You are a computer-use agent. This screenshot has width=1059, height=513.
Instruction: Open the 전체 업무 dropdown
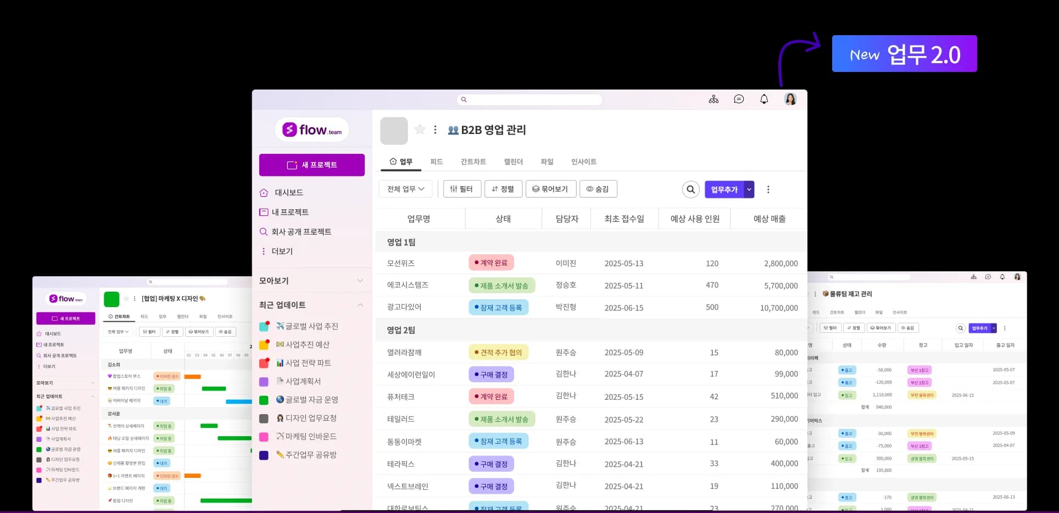(405, 189)
